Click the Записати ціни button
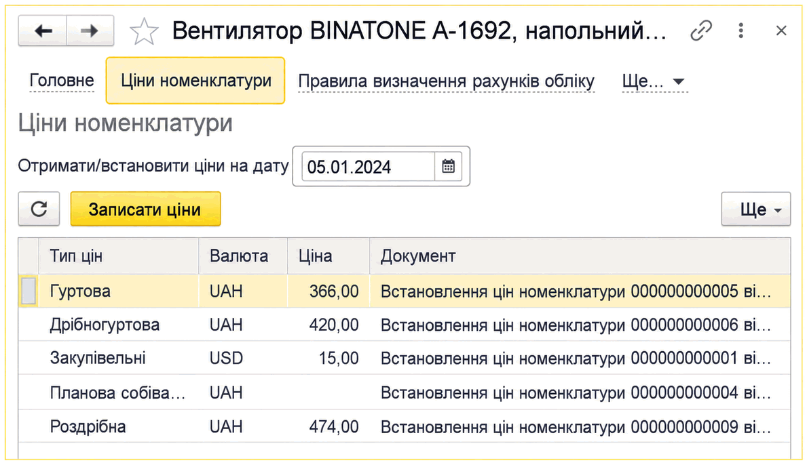Viewport: 807px width, 465px height. tap(146, 209)
